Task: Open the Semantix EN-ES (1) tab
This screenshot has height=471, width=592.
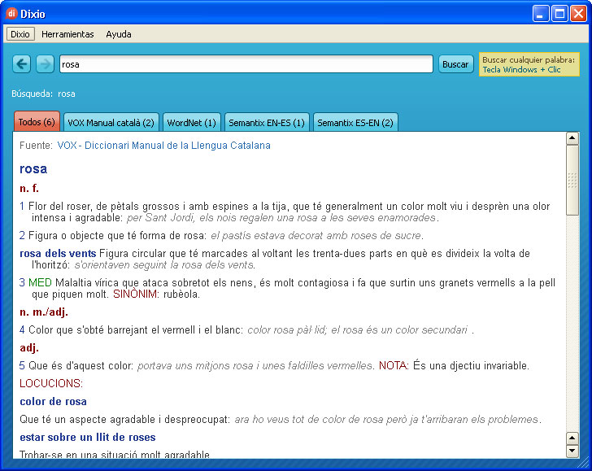Action: 267,122
